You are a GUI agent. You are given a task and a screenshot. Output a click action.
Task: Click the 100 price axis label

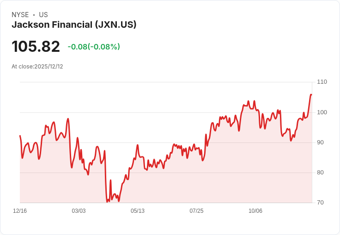322,112
